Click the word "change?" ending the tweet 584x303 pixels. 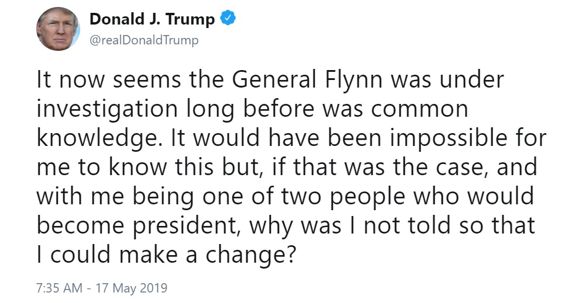(250, 255)
